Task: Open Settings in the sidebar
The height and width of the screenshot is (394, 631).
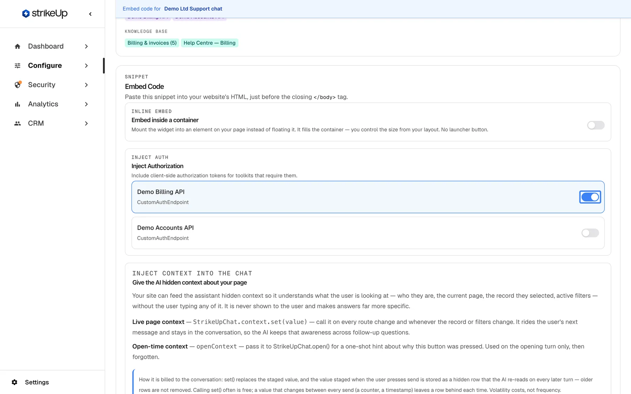Action: (x=37, y=382)
